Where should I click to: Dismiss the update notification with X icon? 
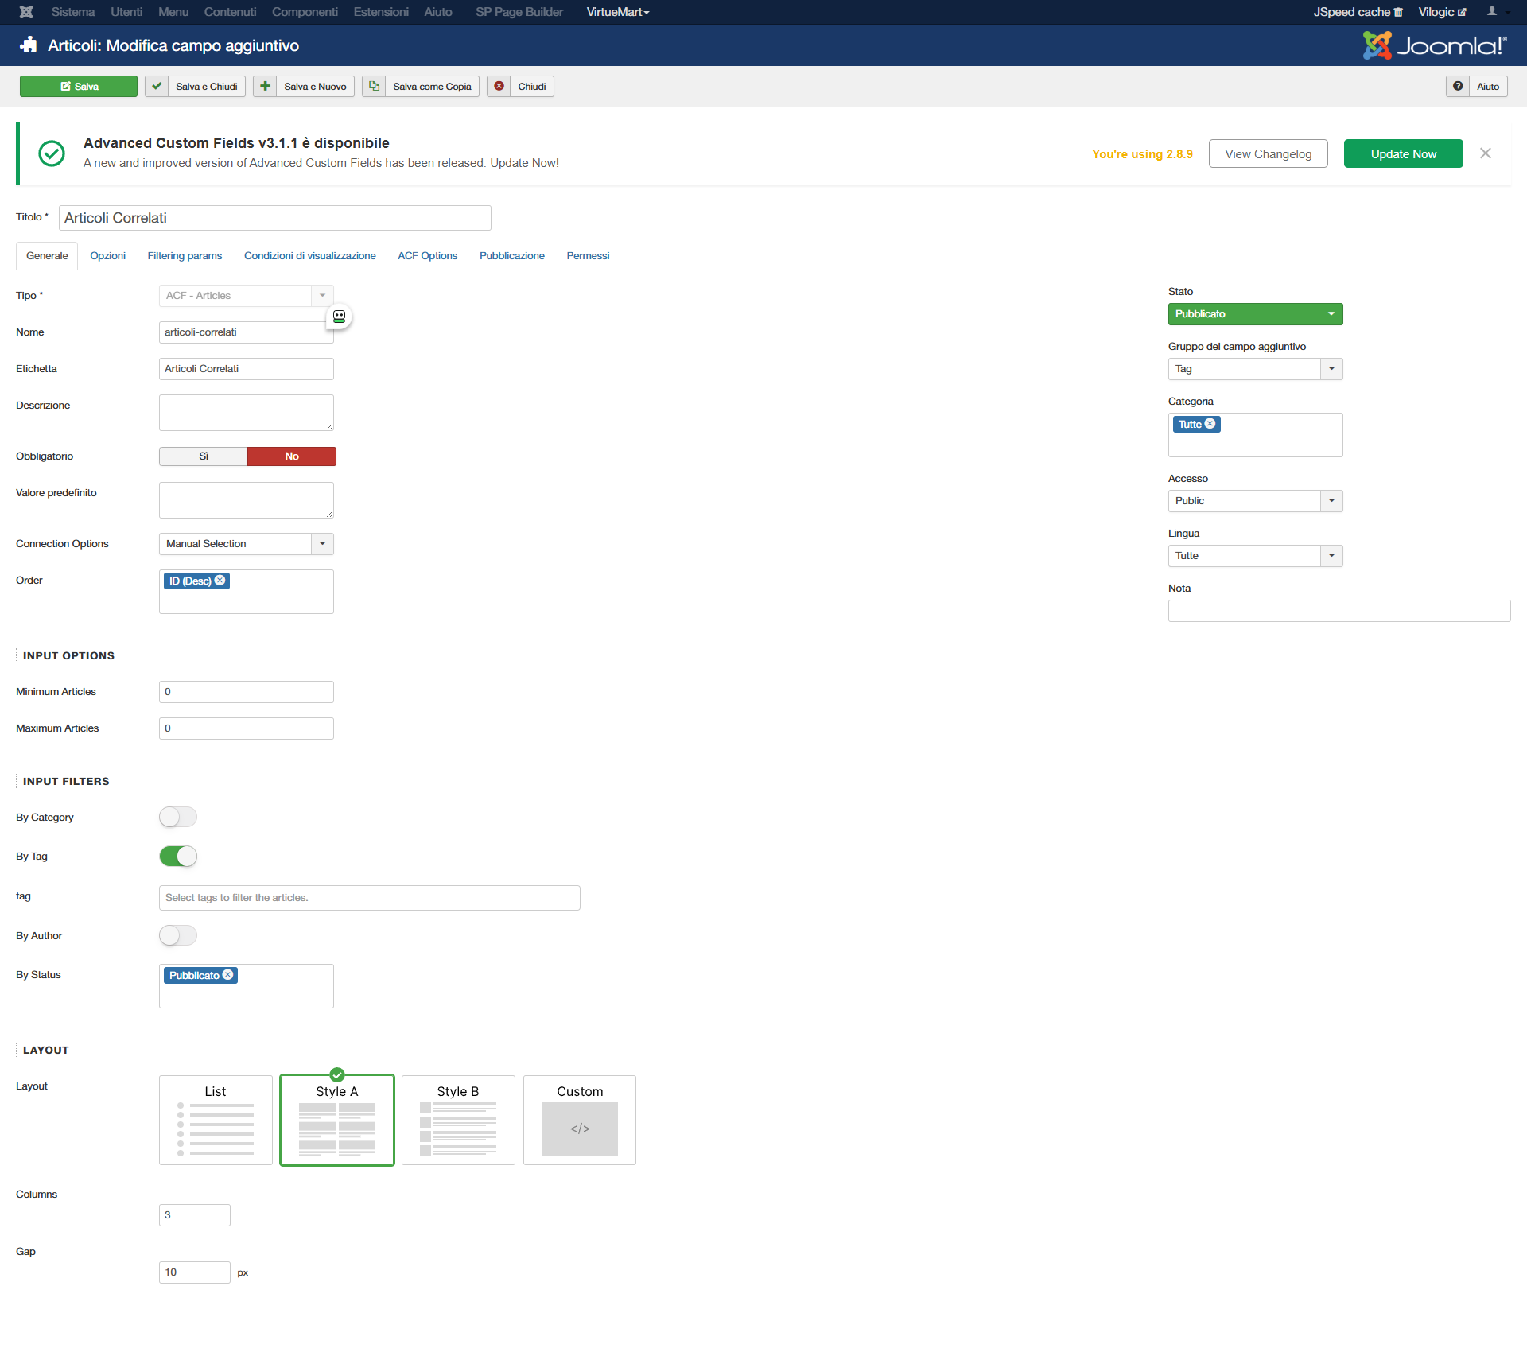pos(1485,153)
